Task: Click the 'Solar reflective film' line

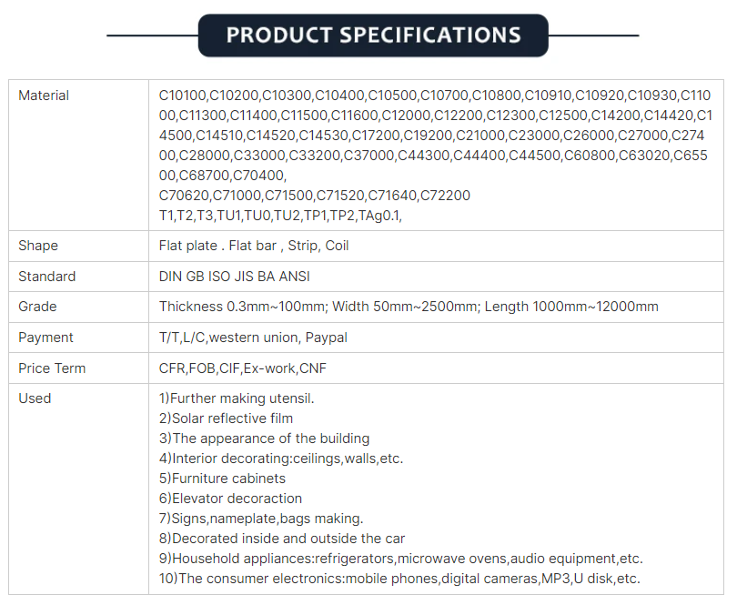Action: [x=226, y=418]
